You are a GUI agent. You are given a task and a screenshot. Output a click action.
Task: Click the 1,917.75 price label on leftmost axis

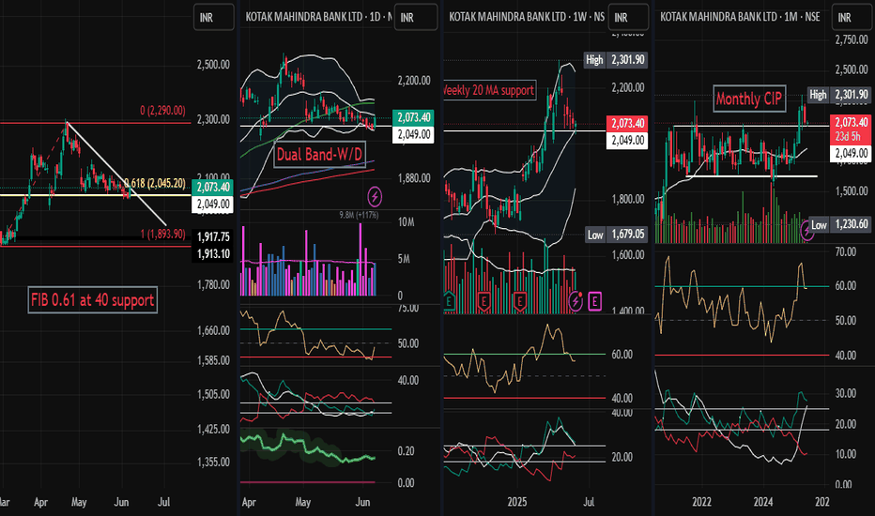tap(212, 237)
